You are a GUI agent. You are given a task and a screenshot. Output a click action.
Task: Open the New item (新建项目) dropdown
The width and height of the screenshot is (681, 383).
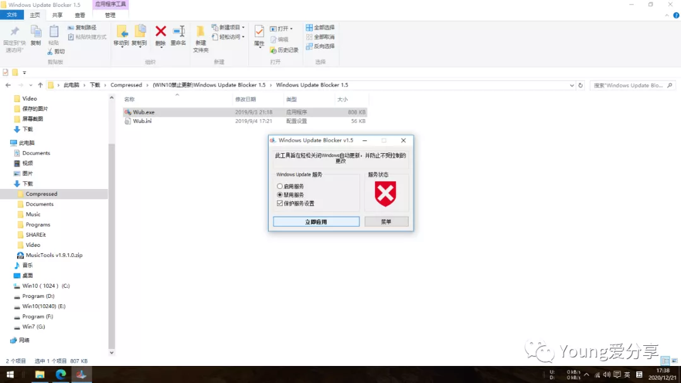pos(228,27)
